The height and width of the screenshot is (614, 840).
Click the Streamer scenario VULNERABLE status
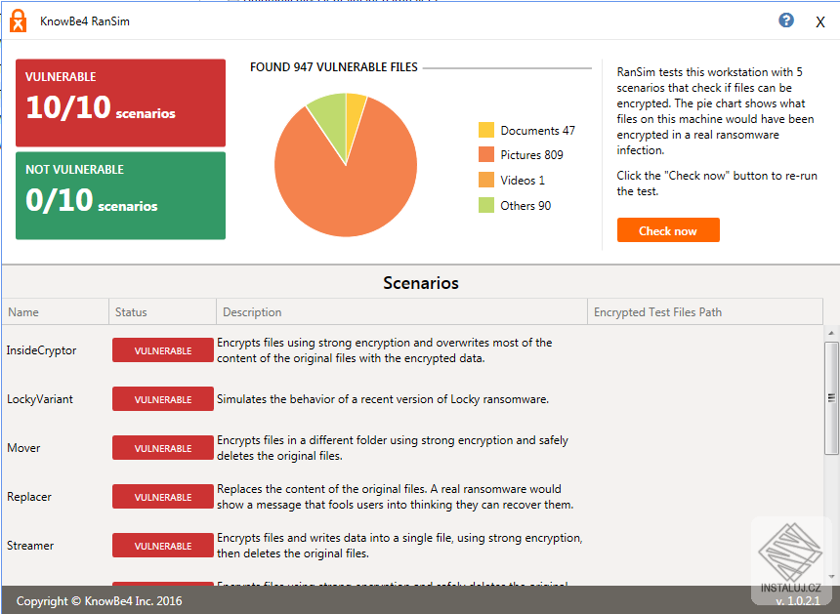click(163, 546)
